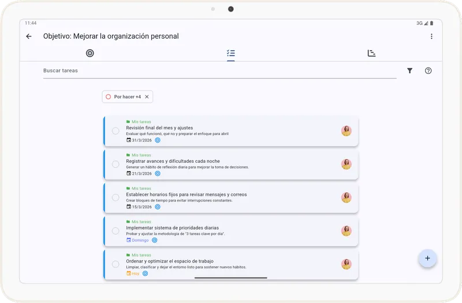Image resolution: width=462 pixels, height=303 pixels.
Task: Complete 'Establecer horarios fijos' task circle
Action: (115, 197)
